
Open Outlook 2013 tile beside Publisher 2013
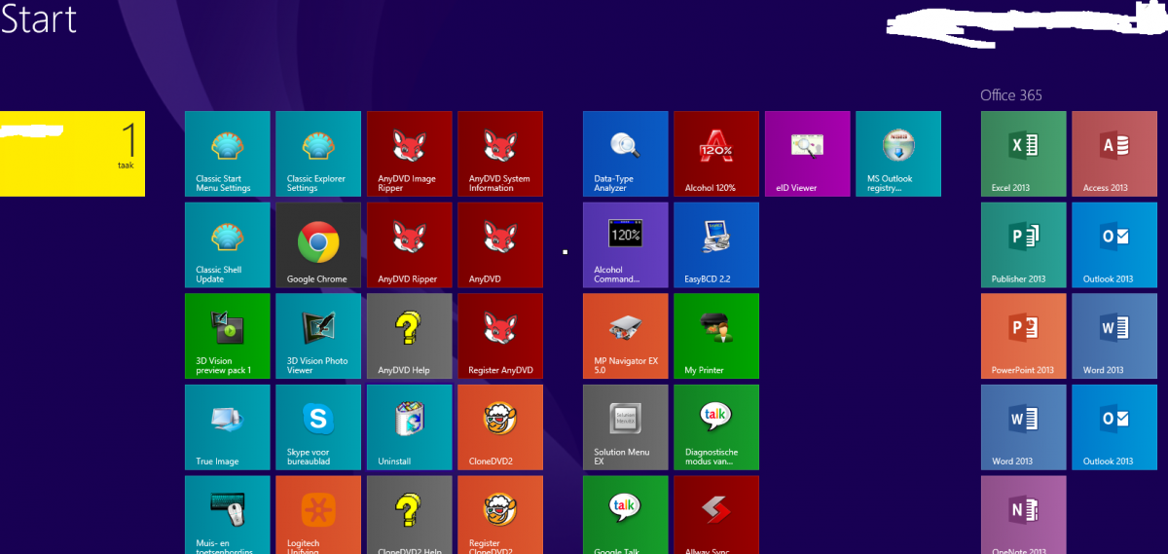click(x=1114, y=245)
